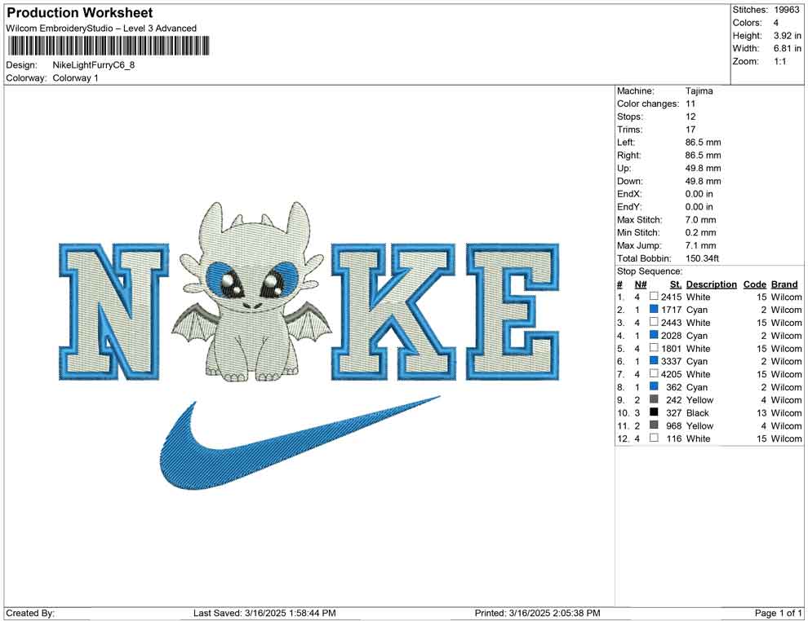Click the '1801 White' row text

click(x=686, y=348)
